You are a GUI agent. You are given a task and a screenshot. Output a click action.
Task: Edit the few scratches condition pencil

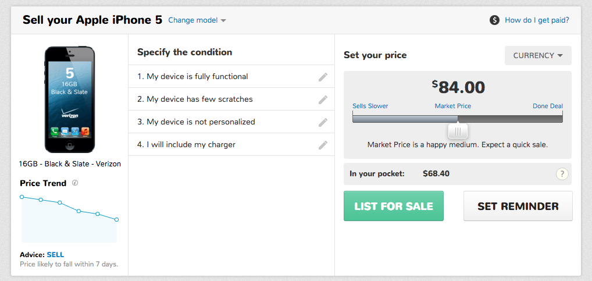(x=323, y=99)
